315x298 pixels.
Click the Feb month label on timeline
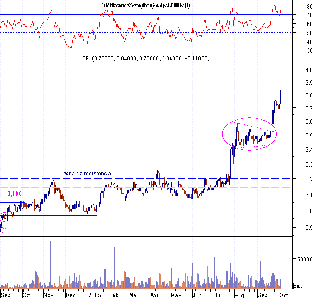[114, 295]
